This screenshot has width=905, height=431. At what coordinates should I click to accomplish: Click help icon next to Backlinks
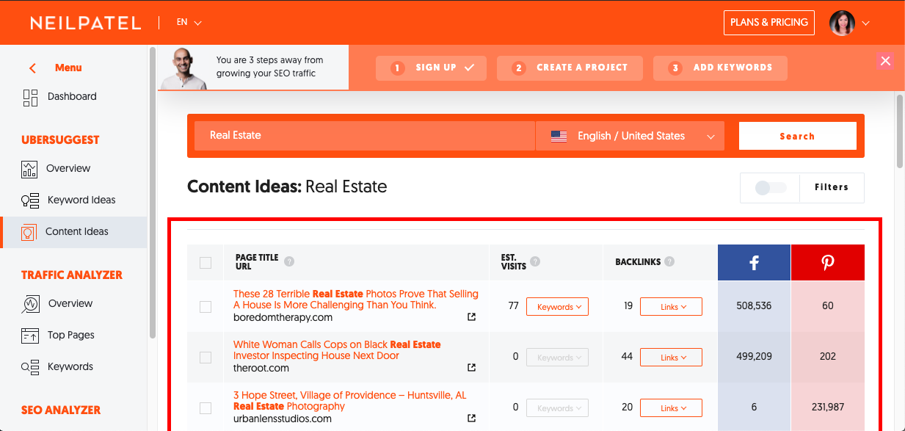coord(669,261)
